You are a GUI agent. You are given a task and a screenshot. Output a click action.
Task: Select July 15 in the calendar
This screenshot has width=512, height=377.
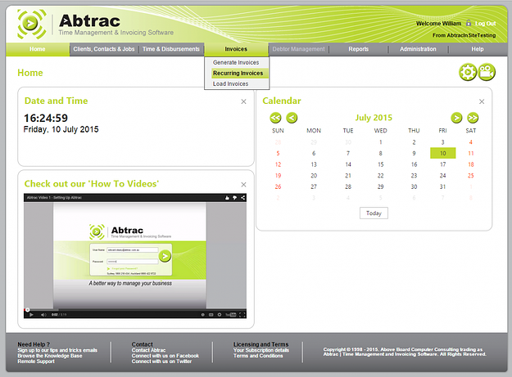tap(380, 164)
